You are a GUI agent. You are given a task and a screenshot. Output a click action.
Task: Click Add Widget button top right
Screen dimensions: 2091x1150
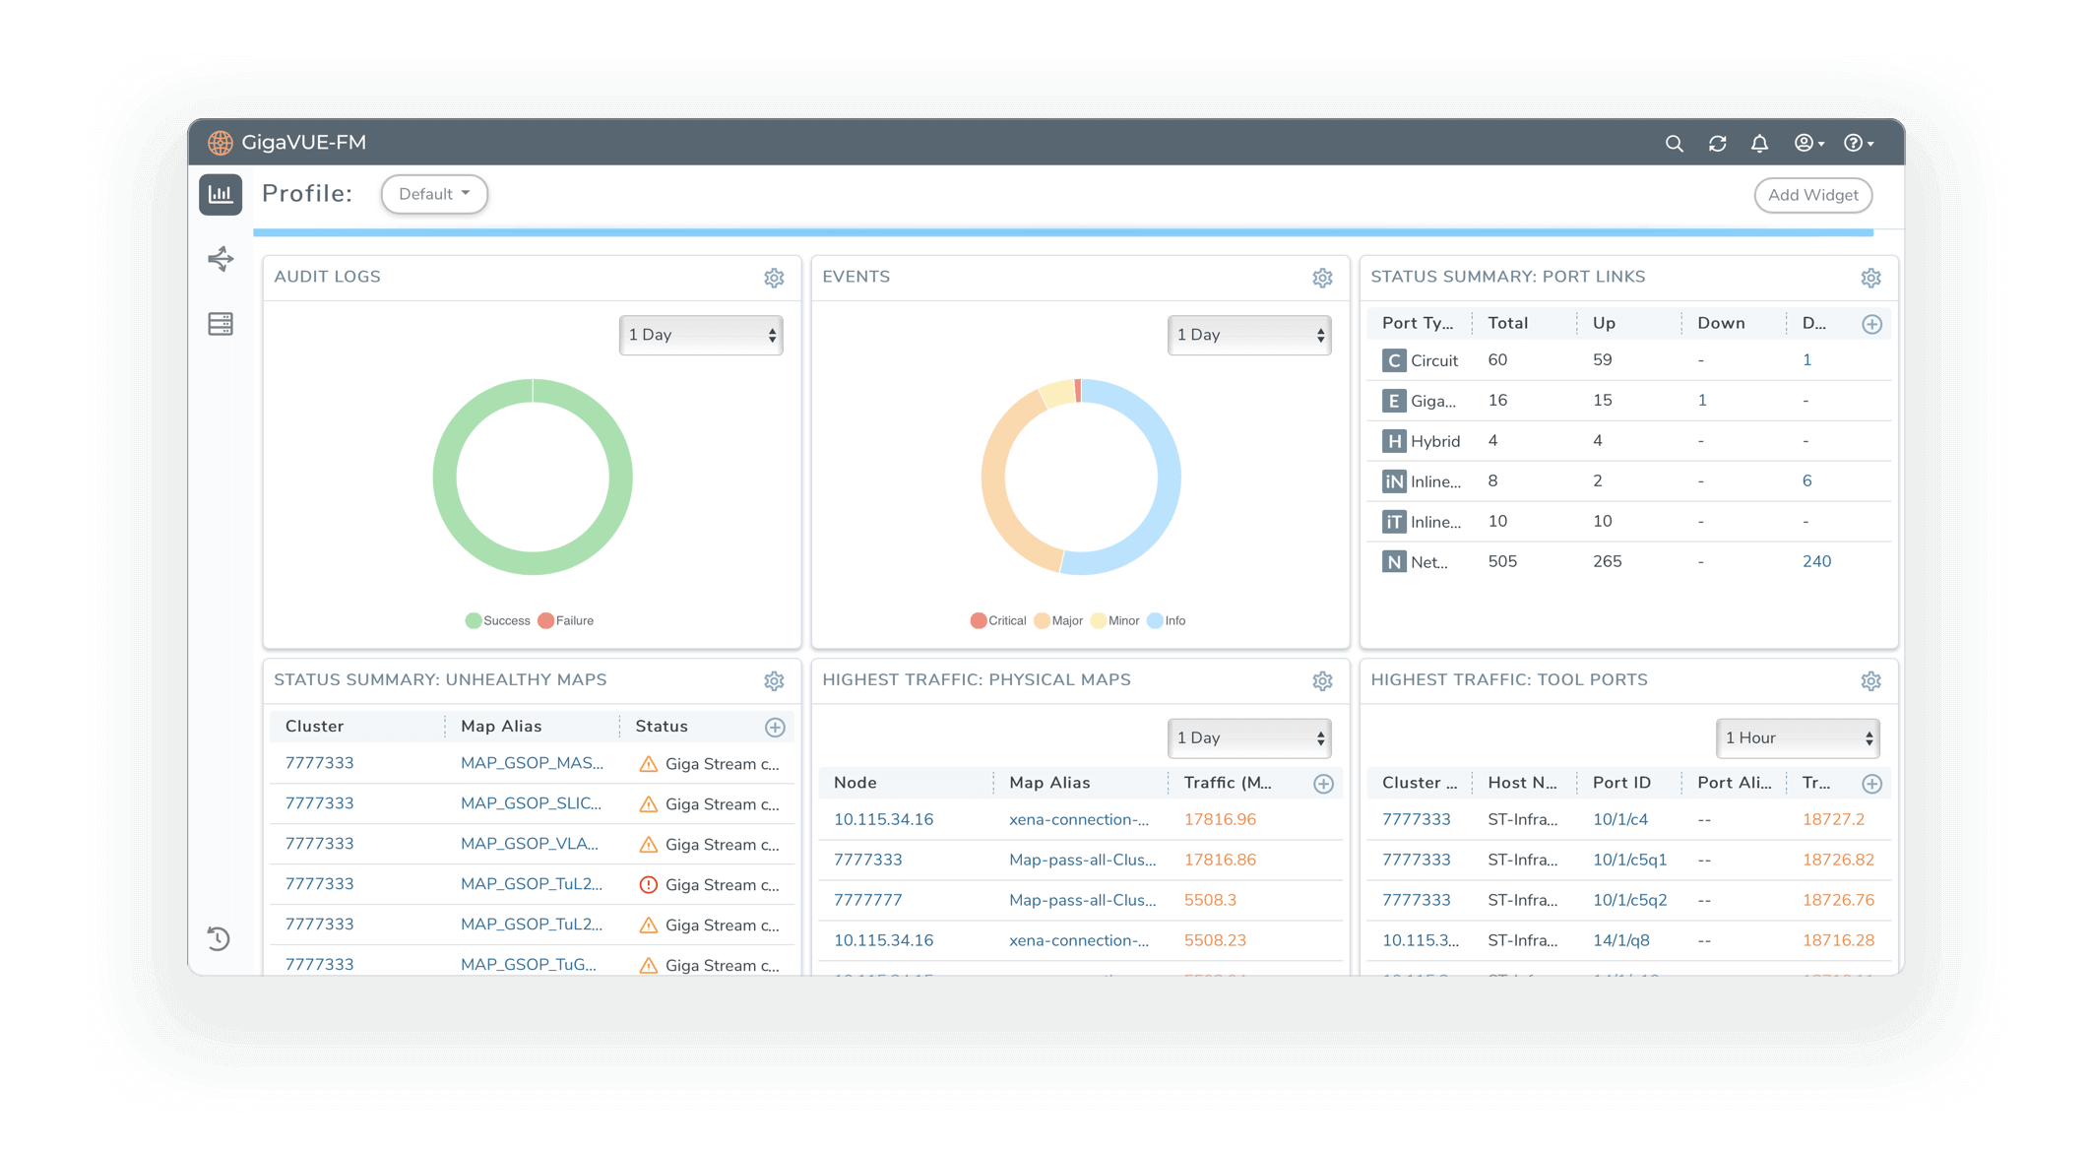click(x=1813, y=194)
